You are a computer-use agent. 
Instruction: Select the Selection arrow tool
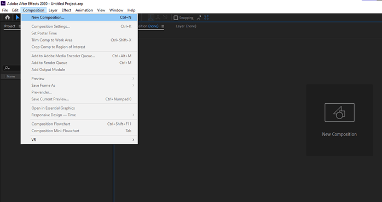[18, 17]
